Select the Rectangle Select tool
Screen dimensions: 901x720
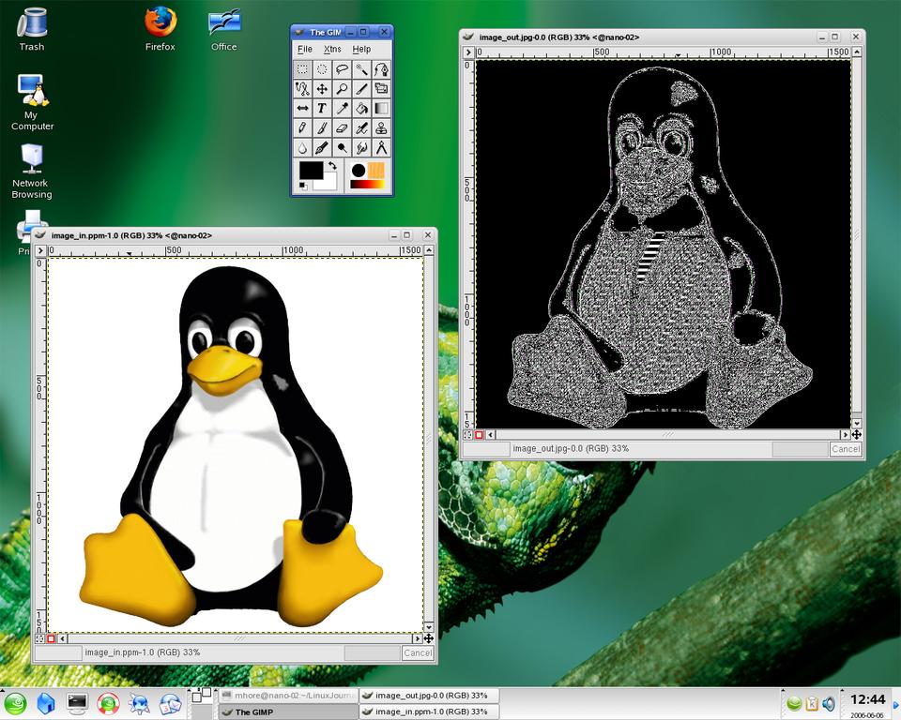[x=302, y=69]
